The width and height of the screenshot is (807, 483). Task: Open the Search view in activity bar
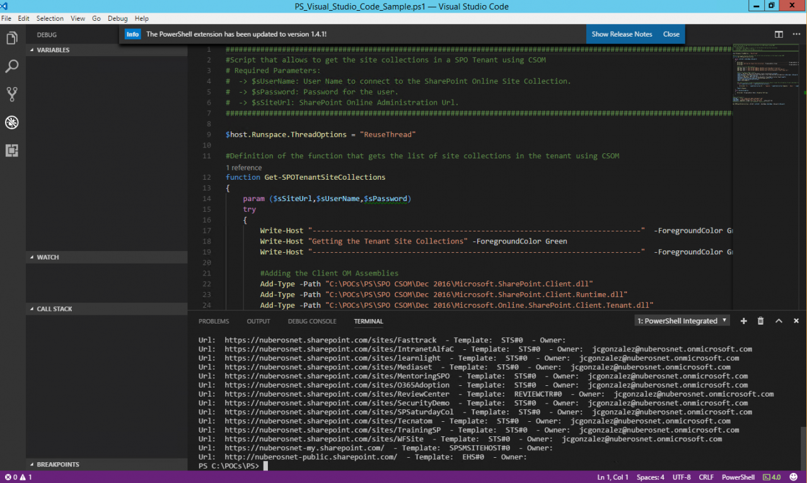(11, 66)
